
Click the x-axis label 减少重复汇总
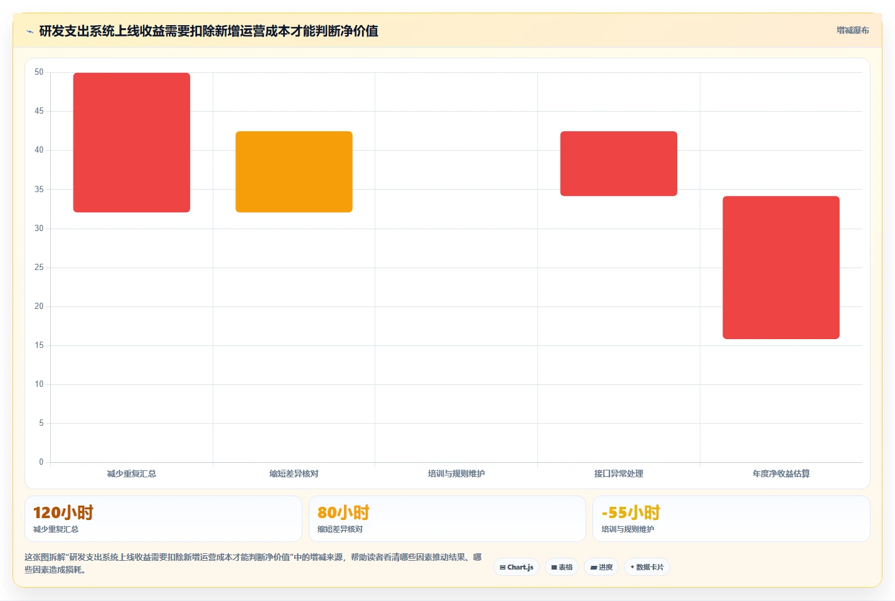point(132,474)
